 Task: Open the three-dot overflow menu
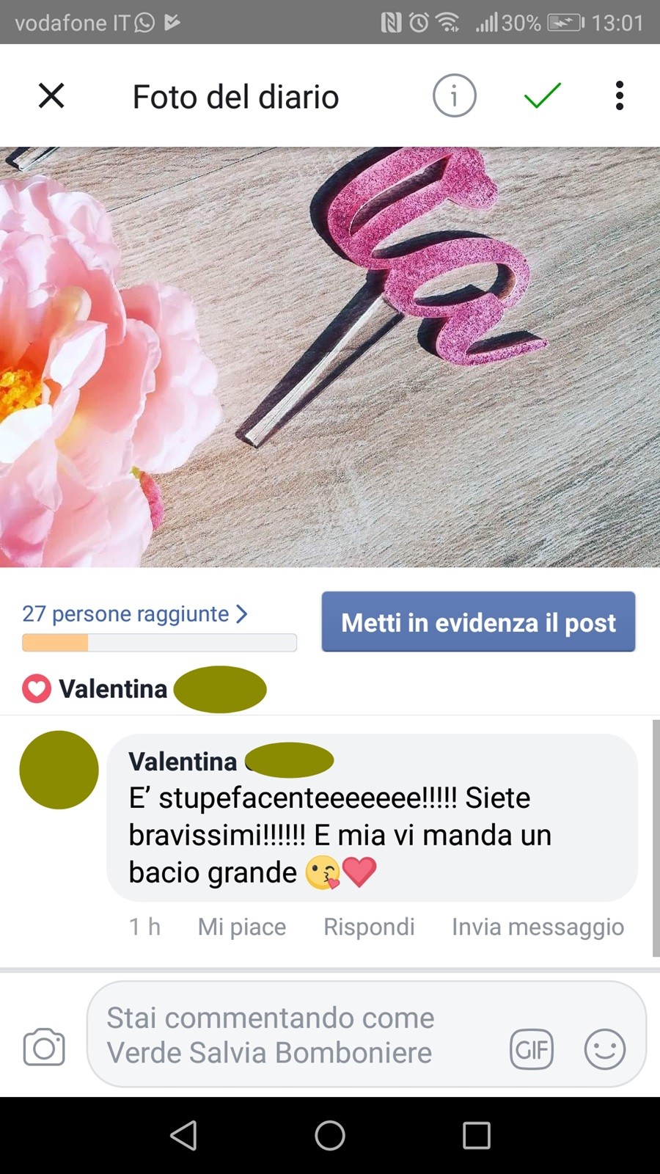(620, 95)
